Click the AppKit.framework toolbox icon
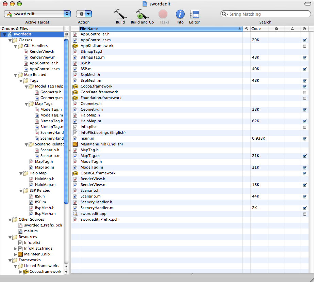 [x=75, y=46]
